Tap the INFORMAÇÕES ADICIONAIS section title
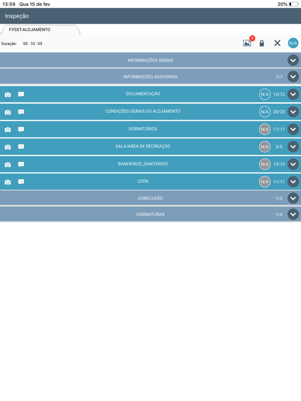 (150, 77)
